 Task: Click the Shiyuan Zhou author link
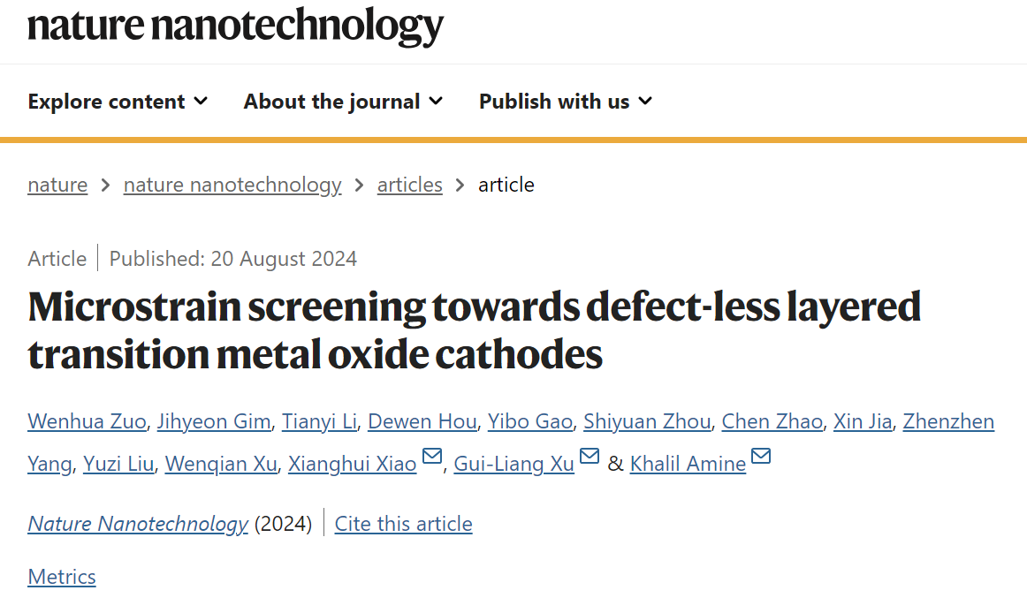(647, 421)
